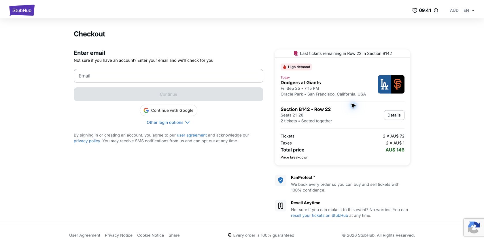This screenshot has width=484, height=240.
Task: Open the StubHub logo homepage link
Action: click(22, 10)
